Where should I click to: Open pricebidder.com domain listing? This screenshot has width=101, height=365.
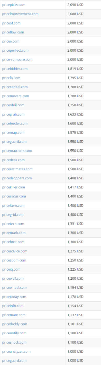(15, 69)
